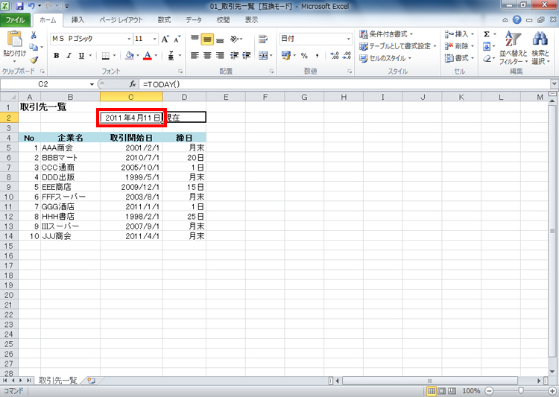Image resolution: width=559 pixels, height=397 pixels.
Task: Switch to the 挿入 ribbon tab
Action: (78, 20)
